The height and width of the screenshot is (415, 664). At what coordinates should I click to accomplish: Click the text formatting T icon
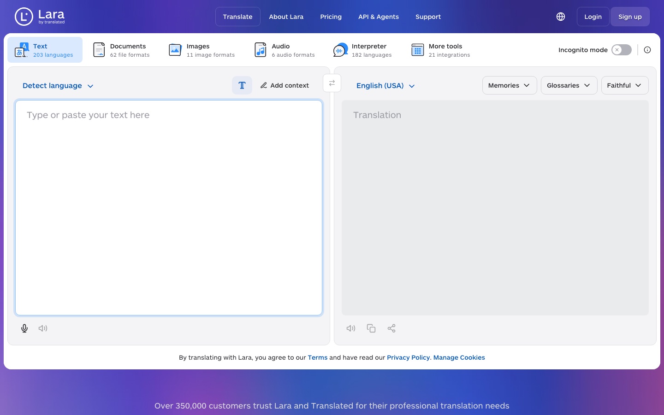[242, 85]
